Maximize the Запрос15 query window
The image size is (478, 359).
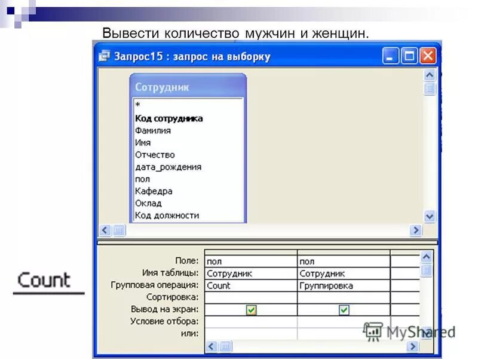click(x=409, y=55)
